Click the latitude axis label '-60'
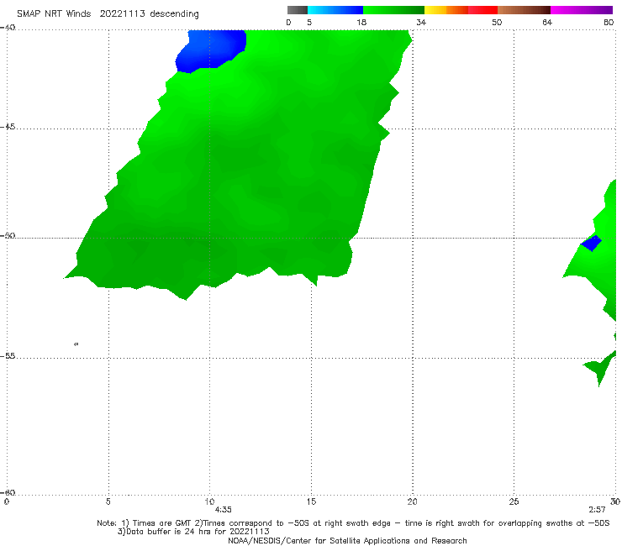Screen dimensions: 622x546 (8, 492)
